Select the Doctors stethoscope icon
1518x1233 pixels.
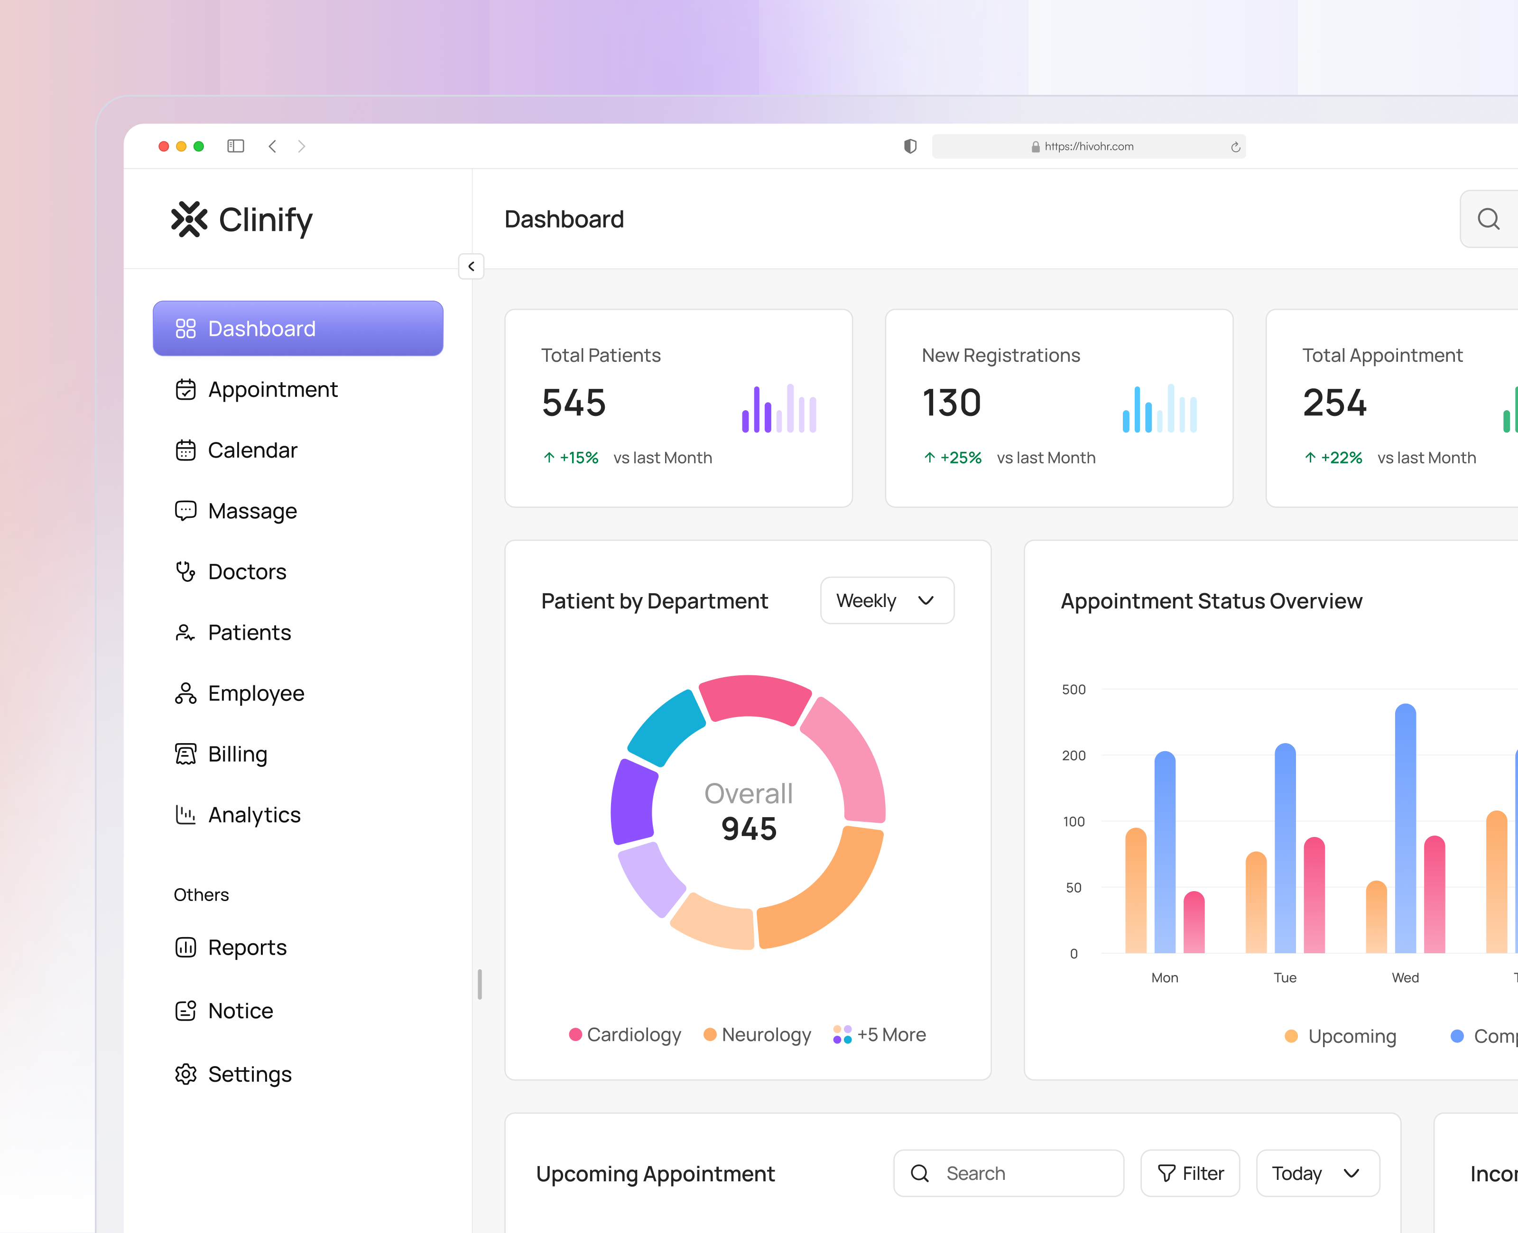tap(185, 572)
